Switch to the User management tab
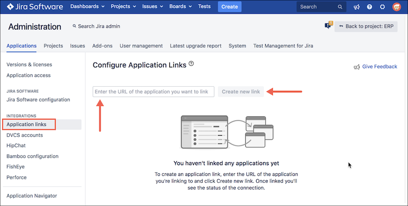 click(x=141, y=45)
